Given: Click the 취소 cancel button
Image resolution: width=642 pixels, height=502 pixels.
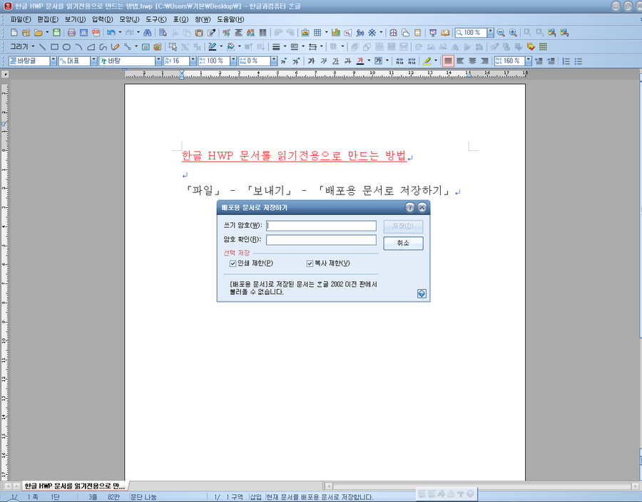Looking at the screenshot, I should click(x=403, y=243).
